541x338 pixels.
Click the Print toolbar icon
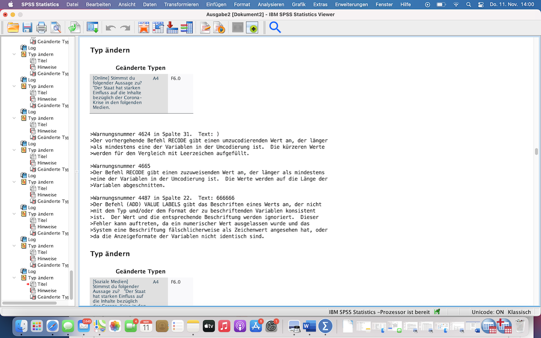[41, 28]
